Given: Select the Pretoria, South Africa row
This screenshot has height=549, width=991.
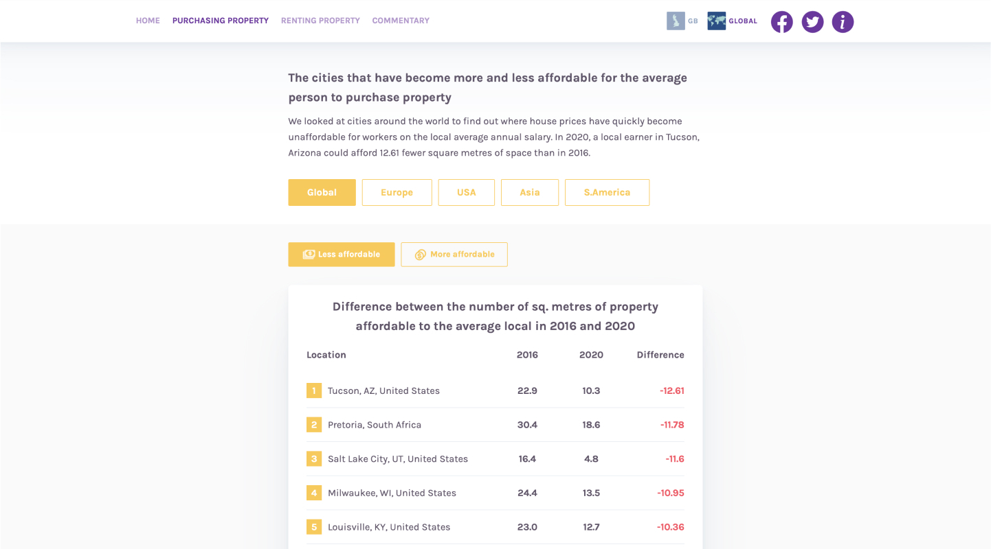Looking at the screenshot, I should (x=495, y=425).
